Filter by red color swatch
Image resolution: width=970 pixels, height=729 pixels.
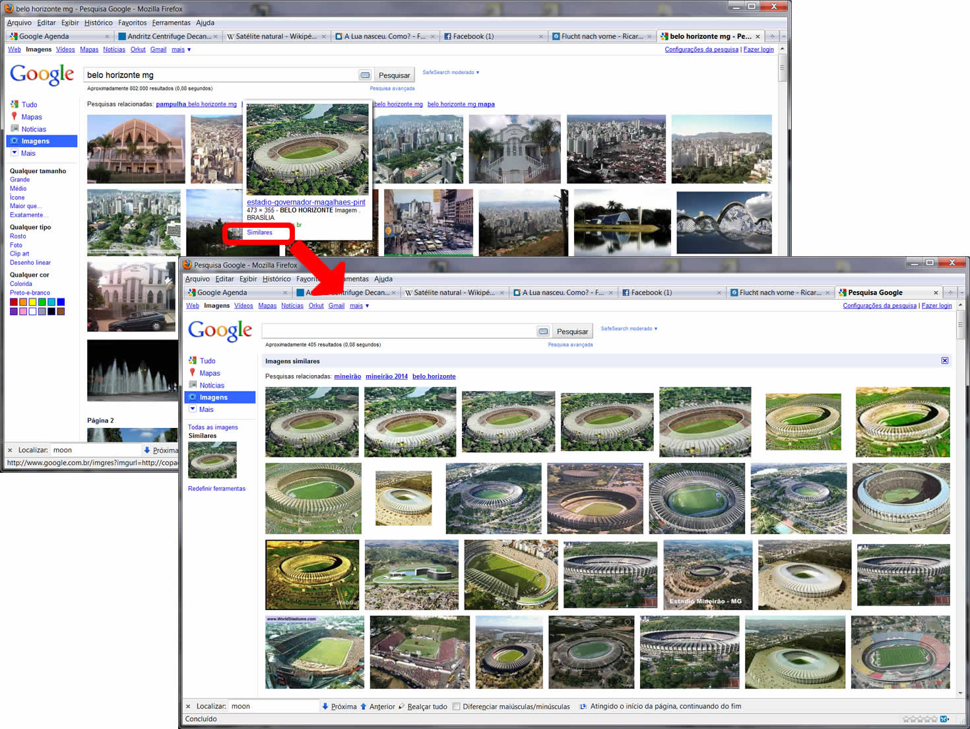click(x=14, y=302)
